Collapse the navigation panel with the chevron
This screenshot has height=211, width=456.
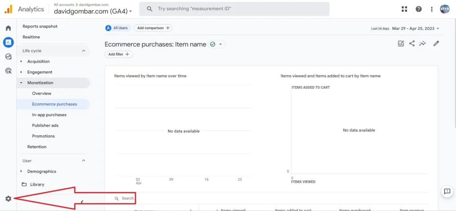[x=82, y=202]
